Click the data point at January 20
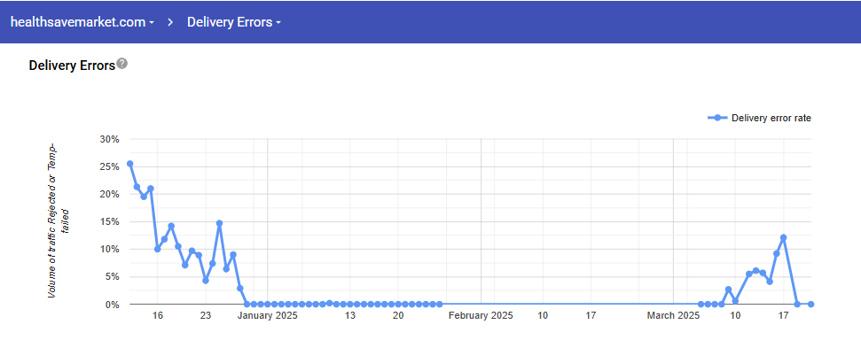This screenshot has height=340, width=861. click(398, 304)
